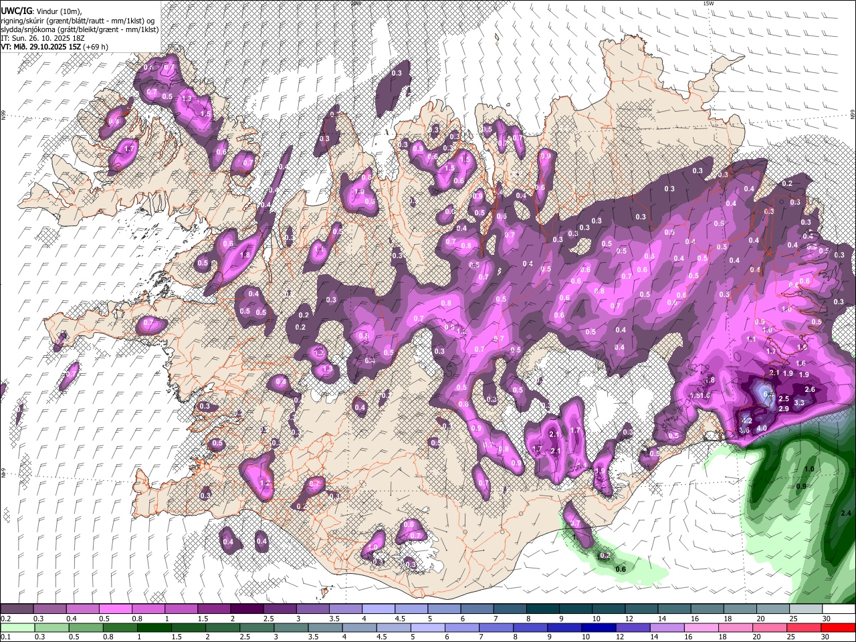Click the 3.6 precipitation value on the map
Image resolution: width=856 pixels, height=642 pixels.
[744, 430]
